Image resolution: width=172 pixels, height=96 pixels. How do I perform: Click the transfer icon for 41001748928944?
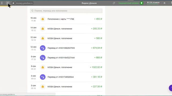point(43,77)
